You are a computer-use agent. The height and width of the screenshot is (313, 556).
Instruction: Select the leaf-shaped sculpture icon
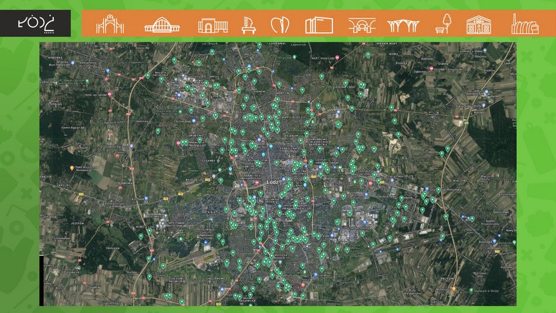coord(280,25)
